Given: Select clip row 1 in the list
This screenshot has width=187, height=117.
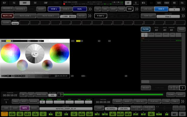Looking at the screenshot, I should tap(161, 41).
